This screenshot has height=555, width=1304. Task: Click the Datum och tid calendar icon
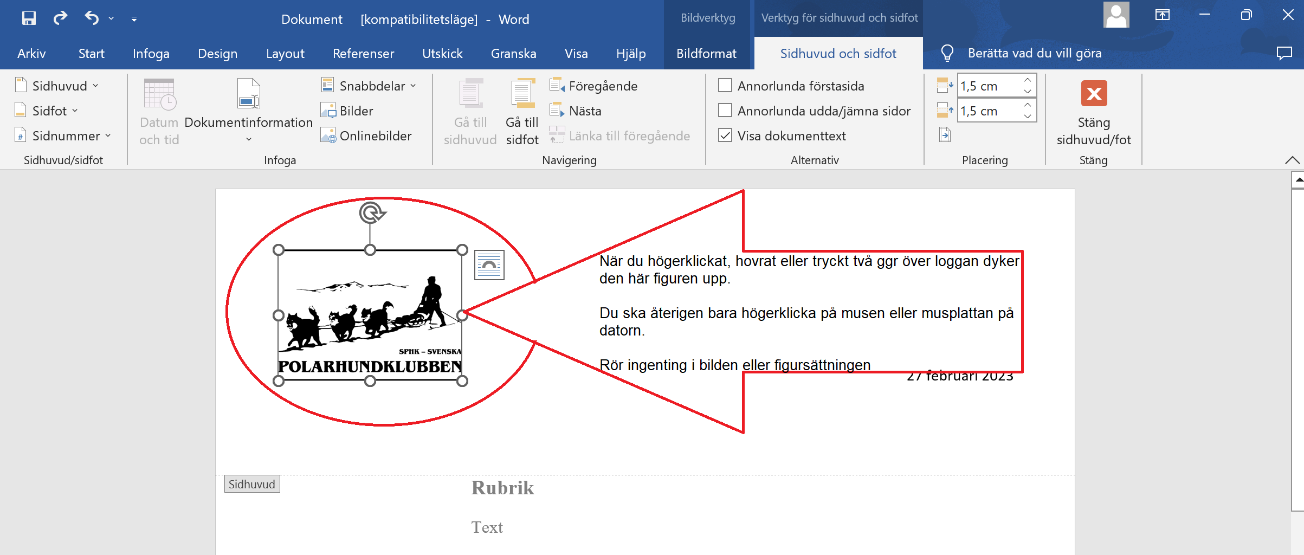pos(159,94)
